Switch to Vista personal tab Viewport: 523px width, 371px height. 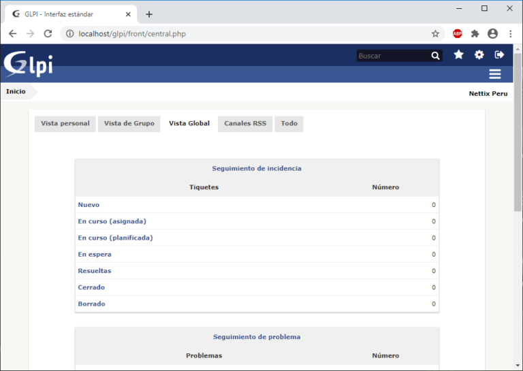(x=65, y=124)
